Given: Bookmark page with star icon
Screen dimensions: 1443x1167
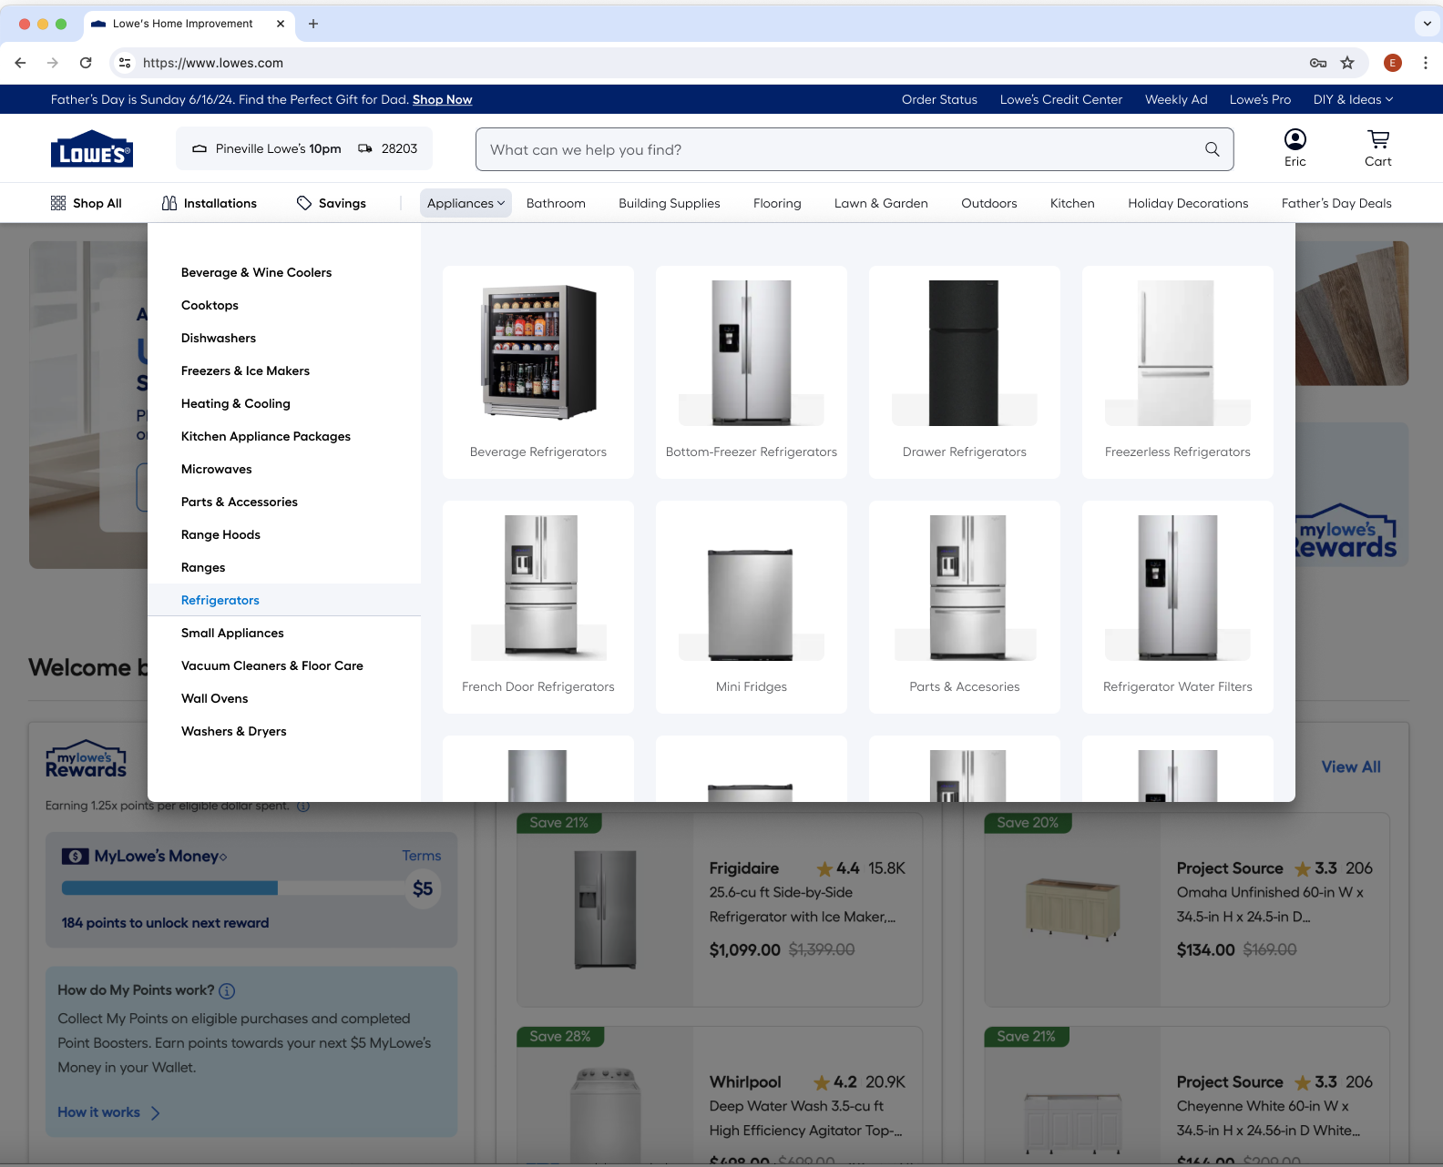Looking at the screenshot, I should click(1347, 63).
